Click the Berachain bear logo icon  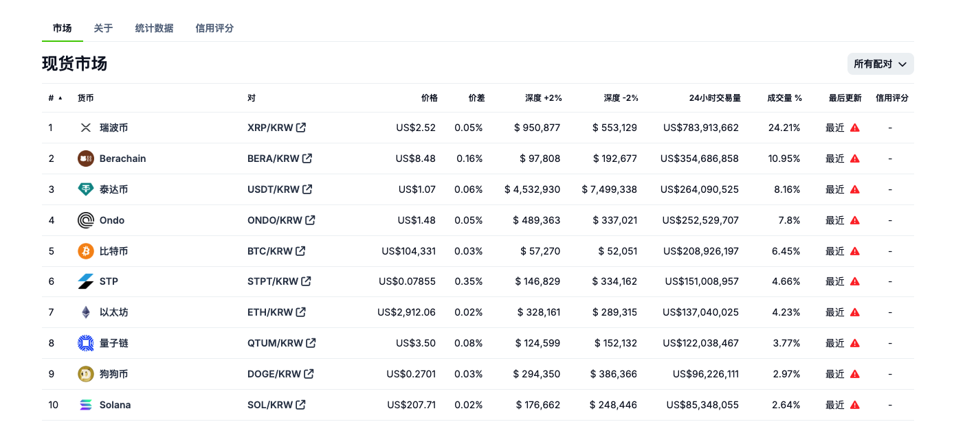pyautogui.click(x=85, y=159)
